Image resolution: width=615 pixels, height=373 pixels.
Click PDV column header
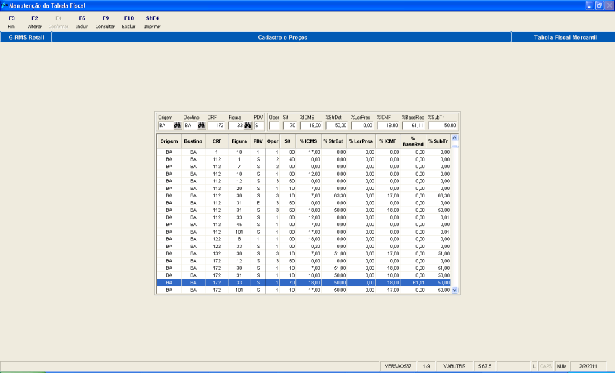258,141
